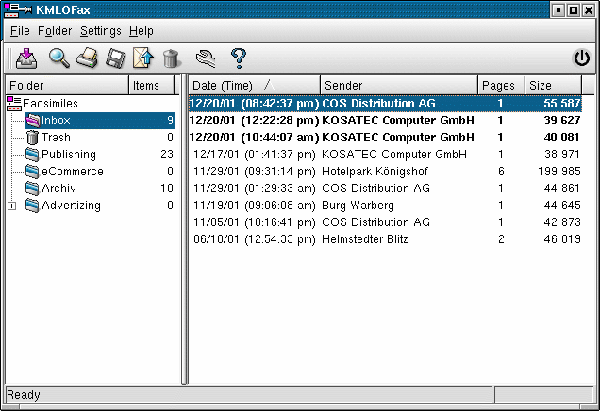Select the Archiv folder label
The height and width of the screenshot is (411, 600).
[x=58, y=189]
